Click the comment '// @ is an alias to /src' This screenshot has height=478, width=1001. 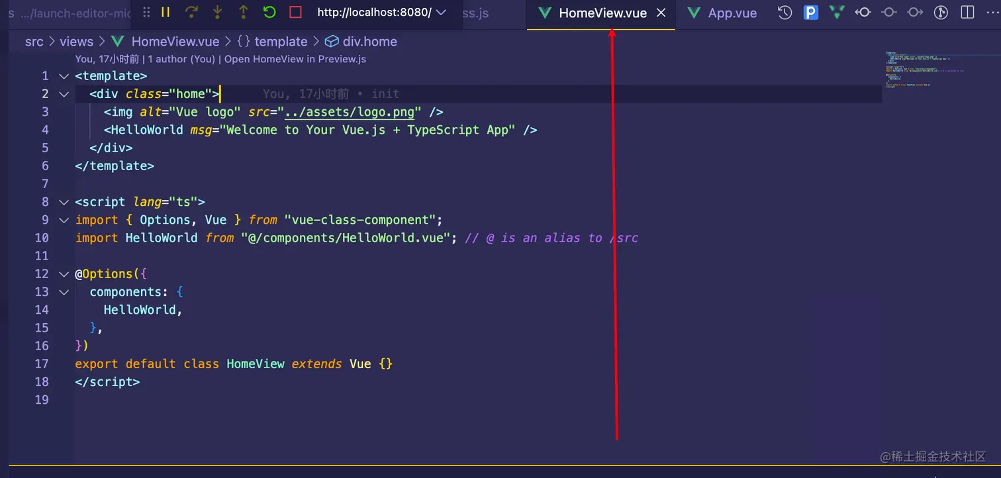[x=551, y=238]
